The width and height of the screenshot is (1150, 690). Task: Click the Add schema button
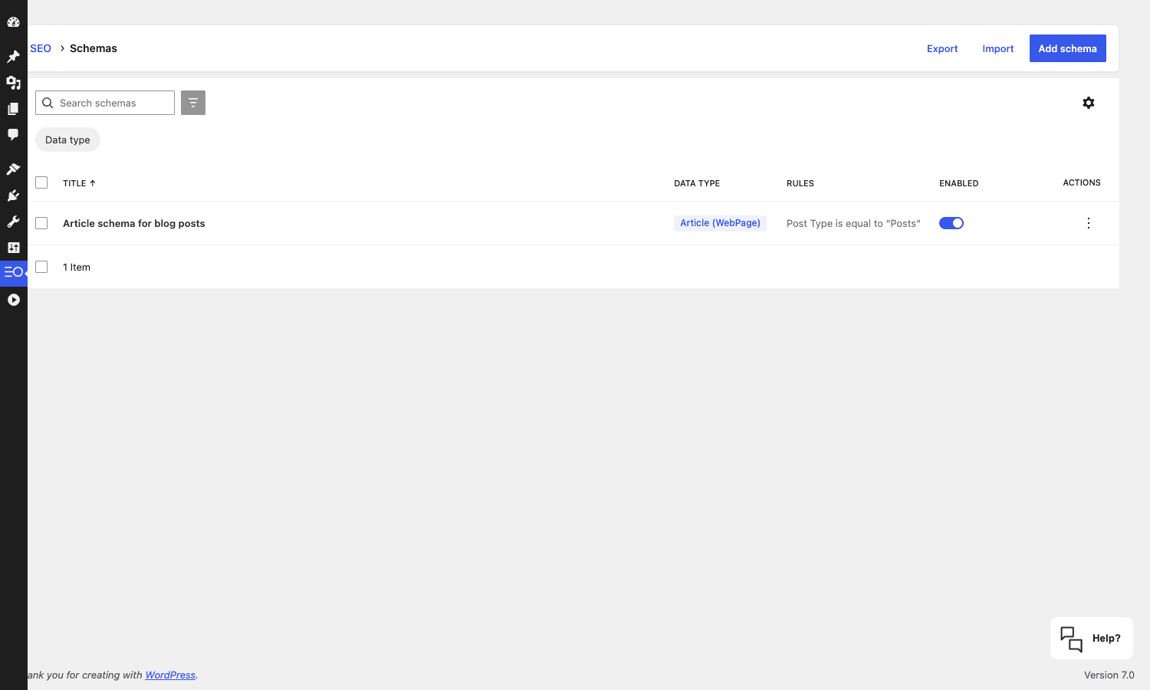coord(1067,48)
